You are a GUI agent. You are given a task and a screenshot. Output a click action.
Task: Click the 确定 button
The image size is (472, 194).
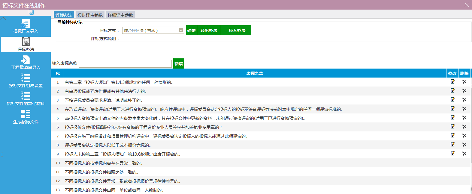192,30
